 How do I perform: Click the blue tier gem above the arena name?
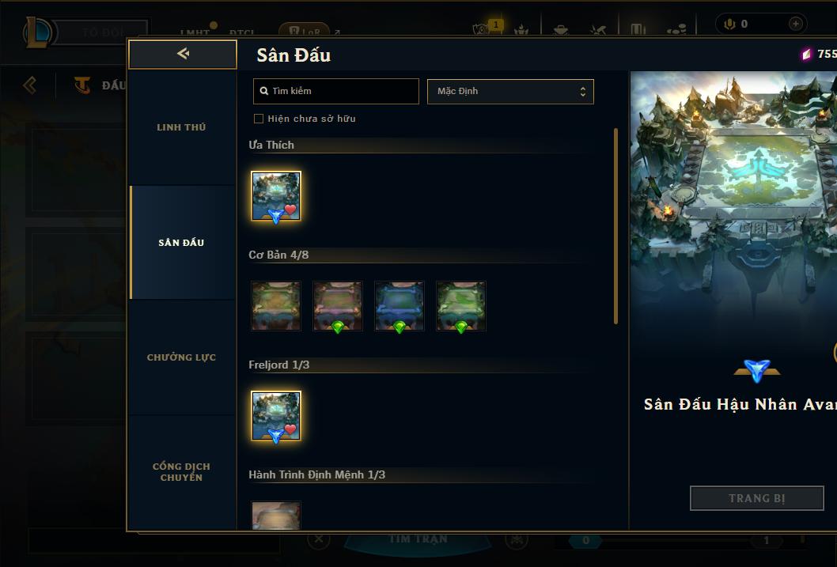click(x=757, y=370)
